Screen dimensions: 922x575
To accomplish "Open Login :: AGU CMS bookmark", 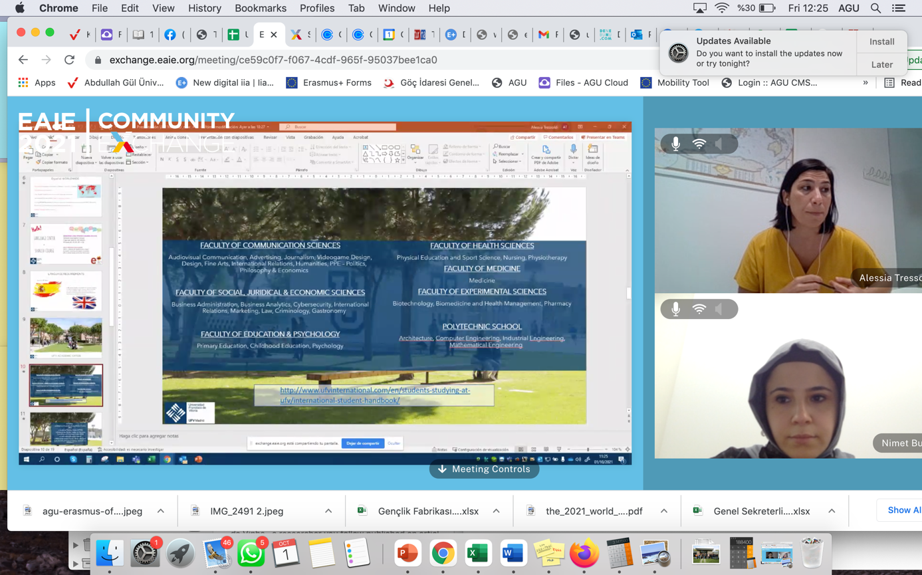I will point(769,83).
